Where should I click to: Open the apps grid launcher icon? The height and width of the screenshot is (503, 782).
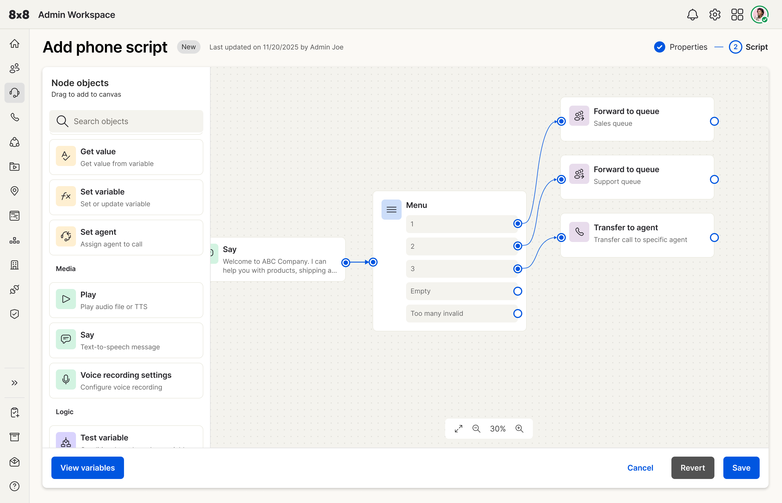[x=737, y=15]
